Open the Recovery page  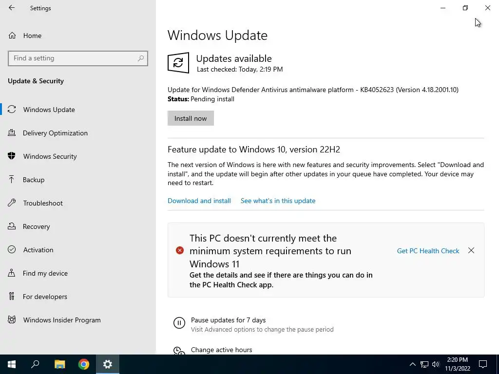point(36,226)
